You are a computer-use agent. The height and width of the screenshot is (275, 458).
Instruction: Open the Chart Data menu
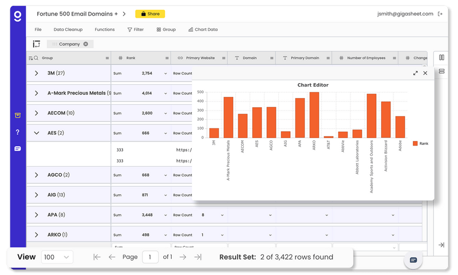point(203,30)
